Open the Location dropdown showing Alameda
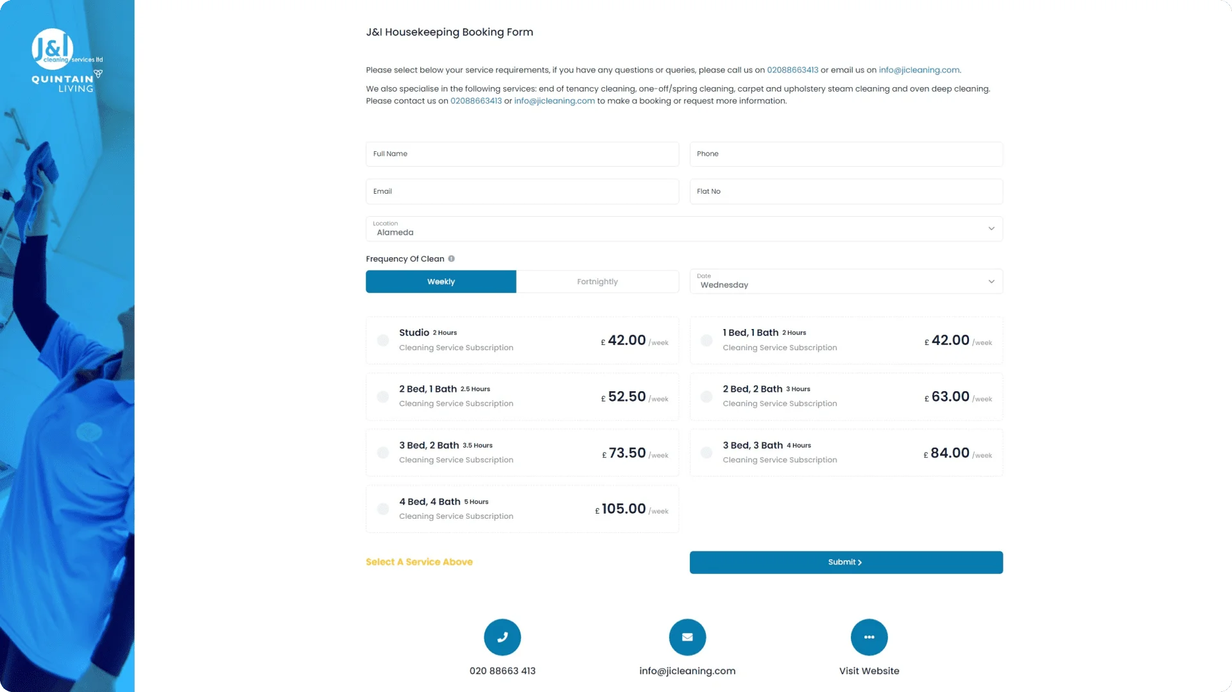1232x692 pixels. 683,229
